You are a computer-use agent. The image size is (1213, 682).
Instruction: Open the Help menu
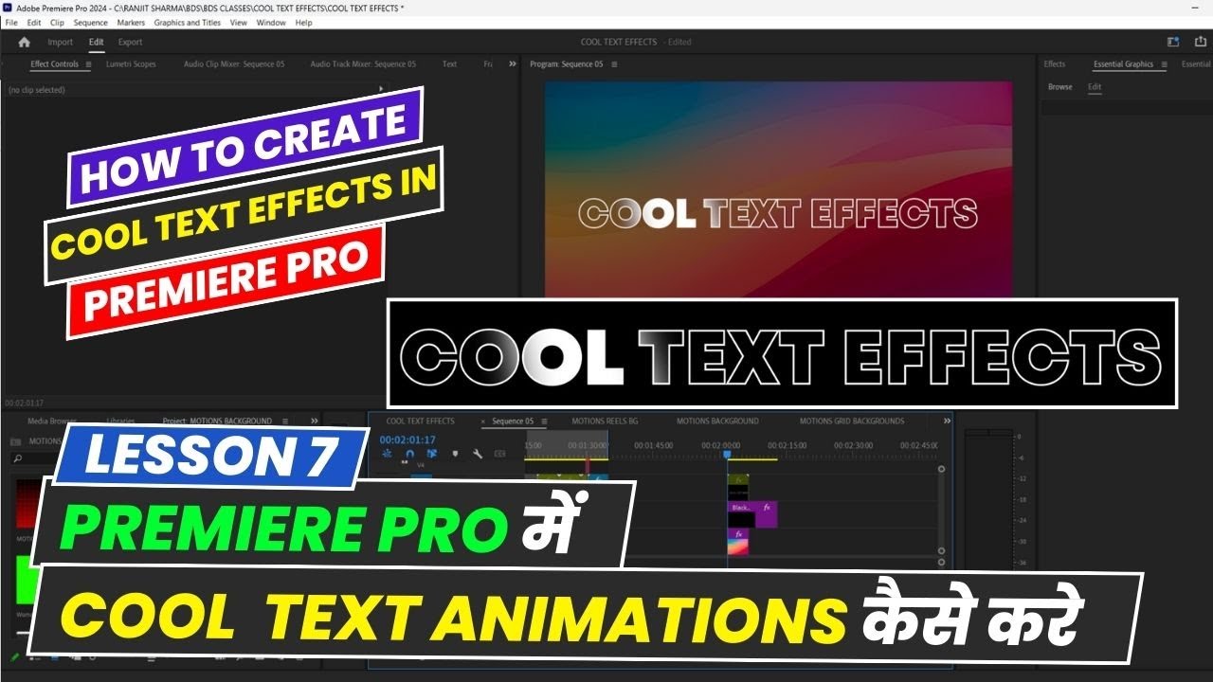(303, 22)
